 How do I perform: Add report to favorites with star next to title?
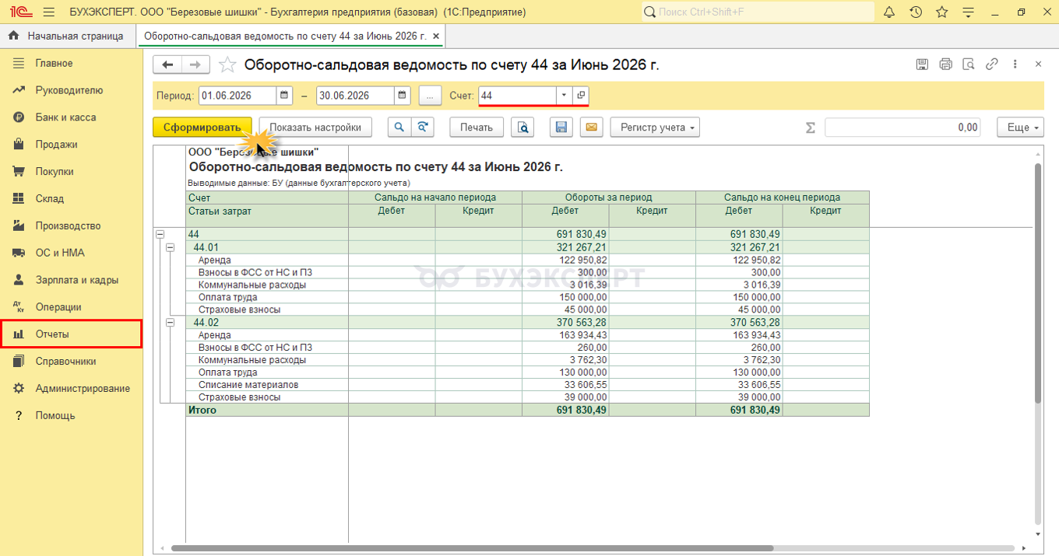pos(227,65)
